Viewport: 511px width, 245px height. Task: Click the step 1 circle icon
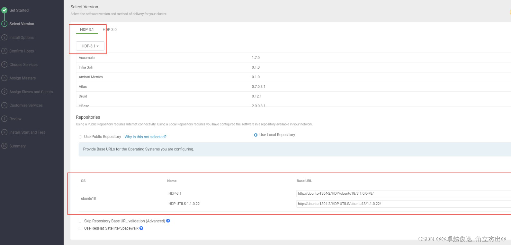pos(4,24)
